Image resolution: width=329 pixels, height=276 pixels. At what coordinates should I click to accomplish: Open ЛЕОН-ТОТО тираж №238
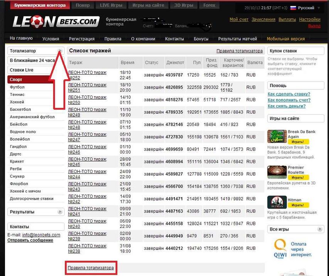[87, 248]
